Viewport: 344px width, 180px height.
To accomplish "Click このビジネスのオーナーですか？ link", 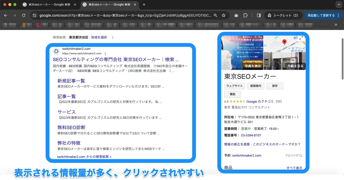I will [x=277, y=144].
